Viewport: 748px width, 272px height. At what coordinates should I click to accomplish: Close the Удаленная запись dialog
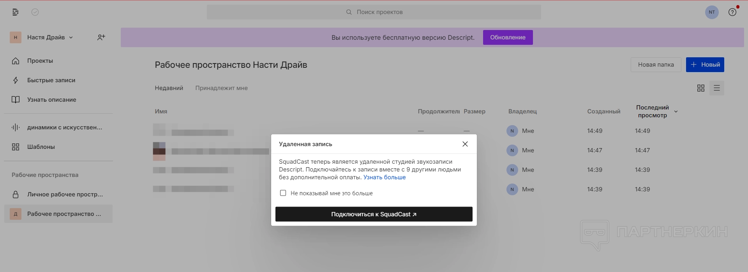coord(465,144)
